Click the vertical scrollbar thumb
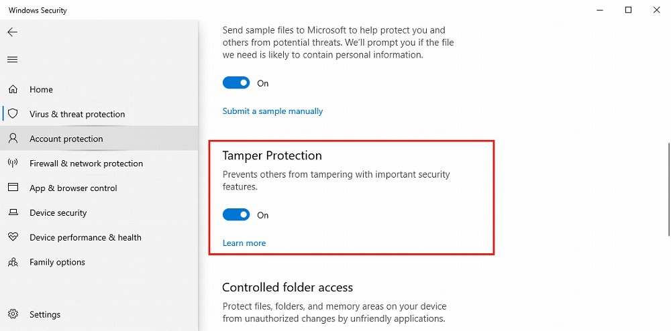Image resolution: width=671 pixels, height=331 pixels. pos(668,188)
